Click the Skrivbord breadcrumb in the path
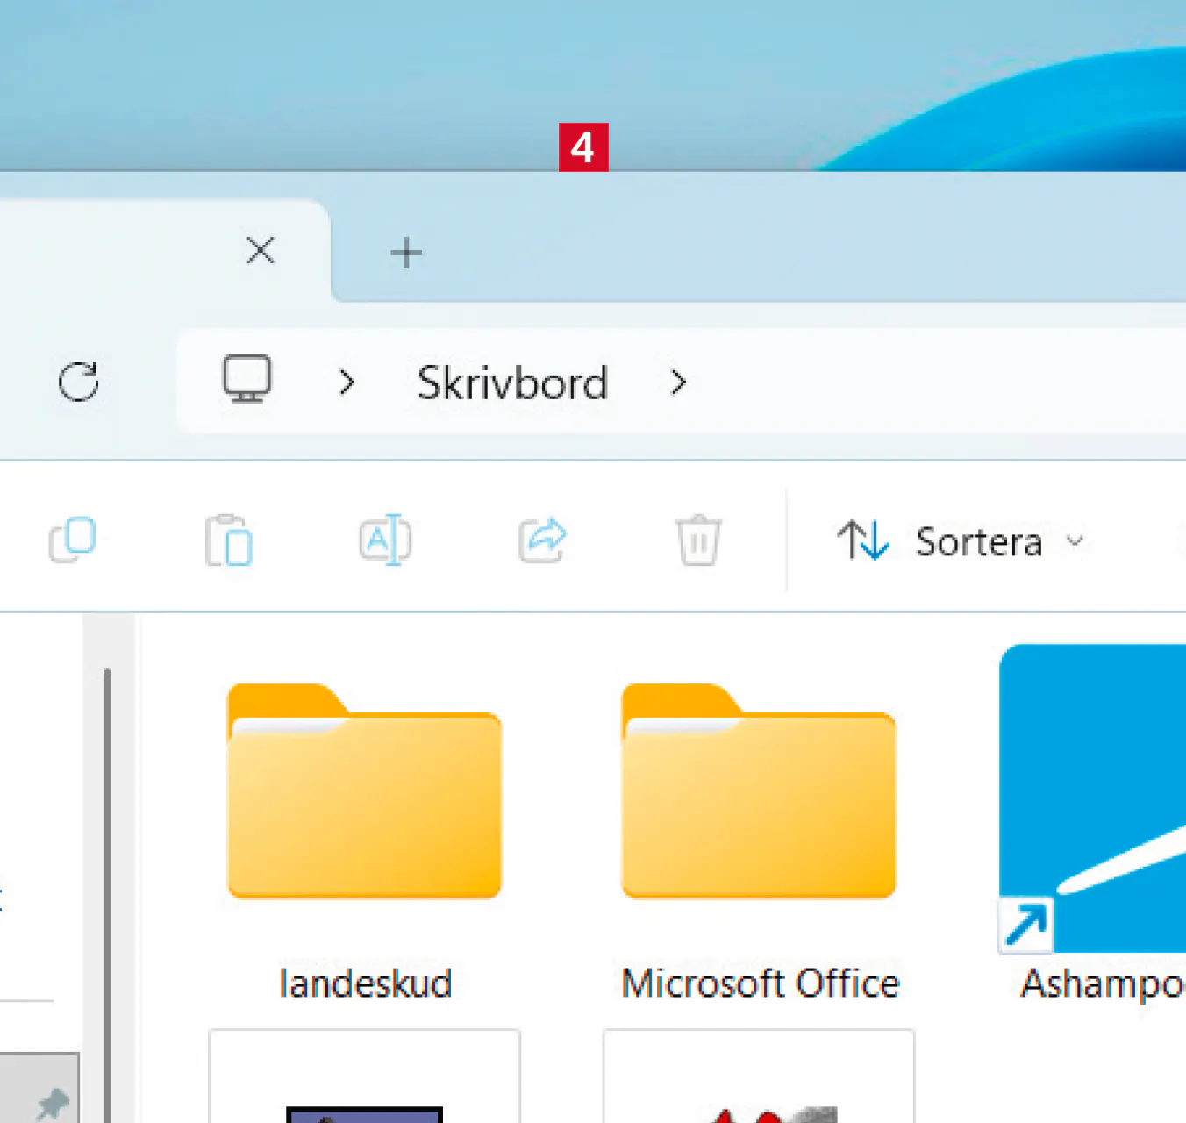This screenshot has height=1123, width=1186. [x=512, y=383]
